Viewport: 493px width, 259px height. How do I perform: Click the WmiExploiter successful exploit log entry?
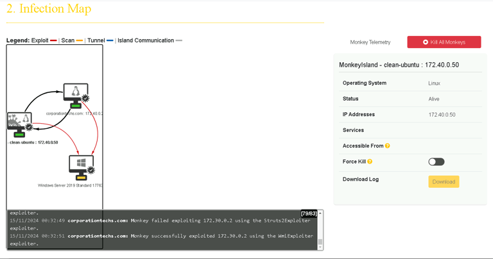[x=161, y=240]
